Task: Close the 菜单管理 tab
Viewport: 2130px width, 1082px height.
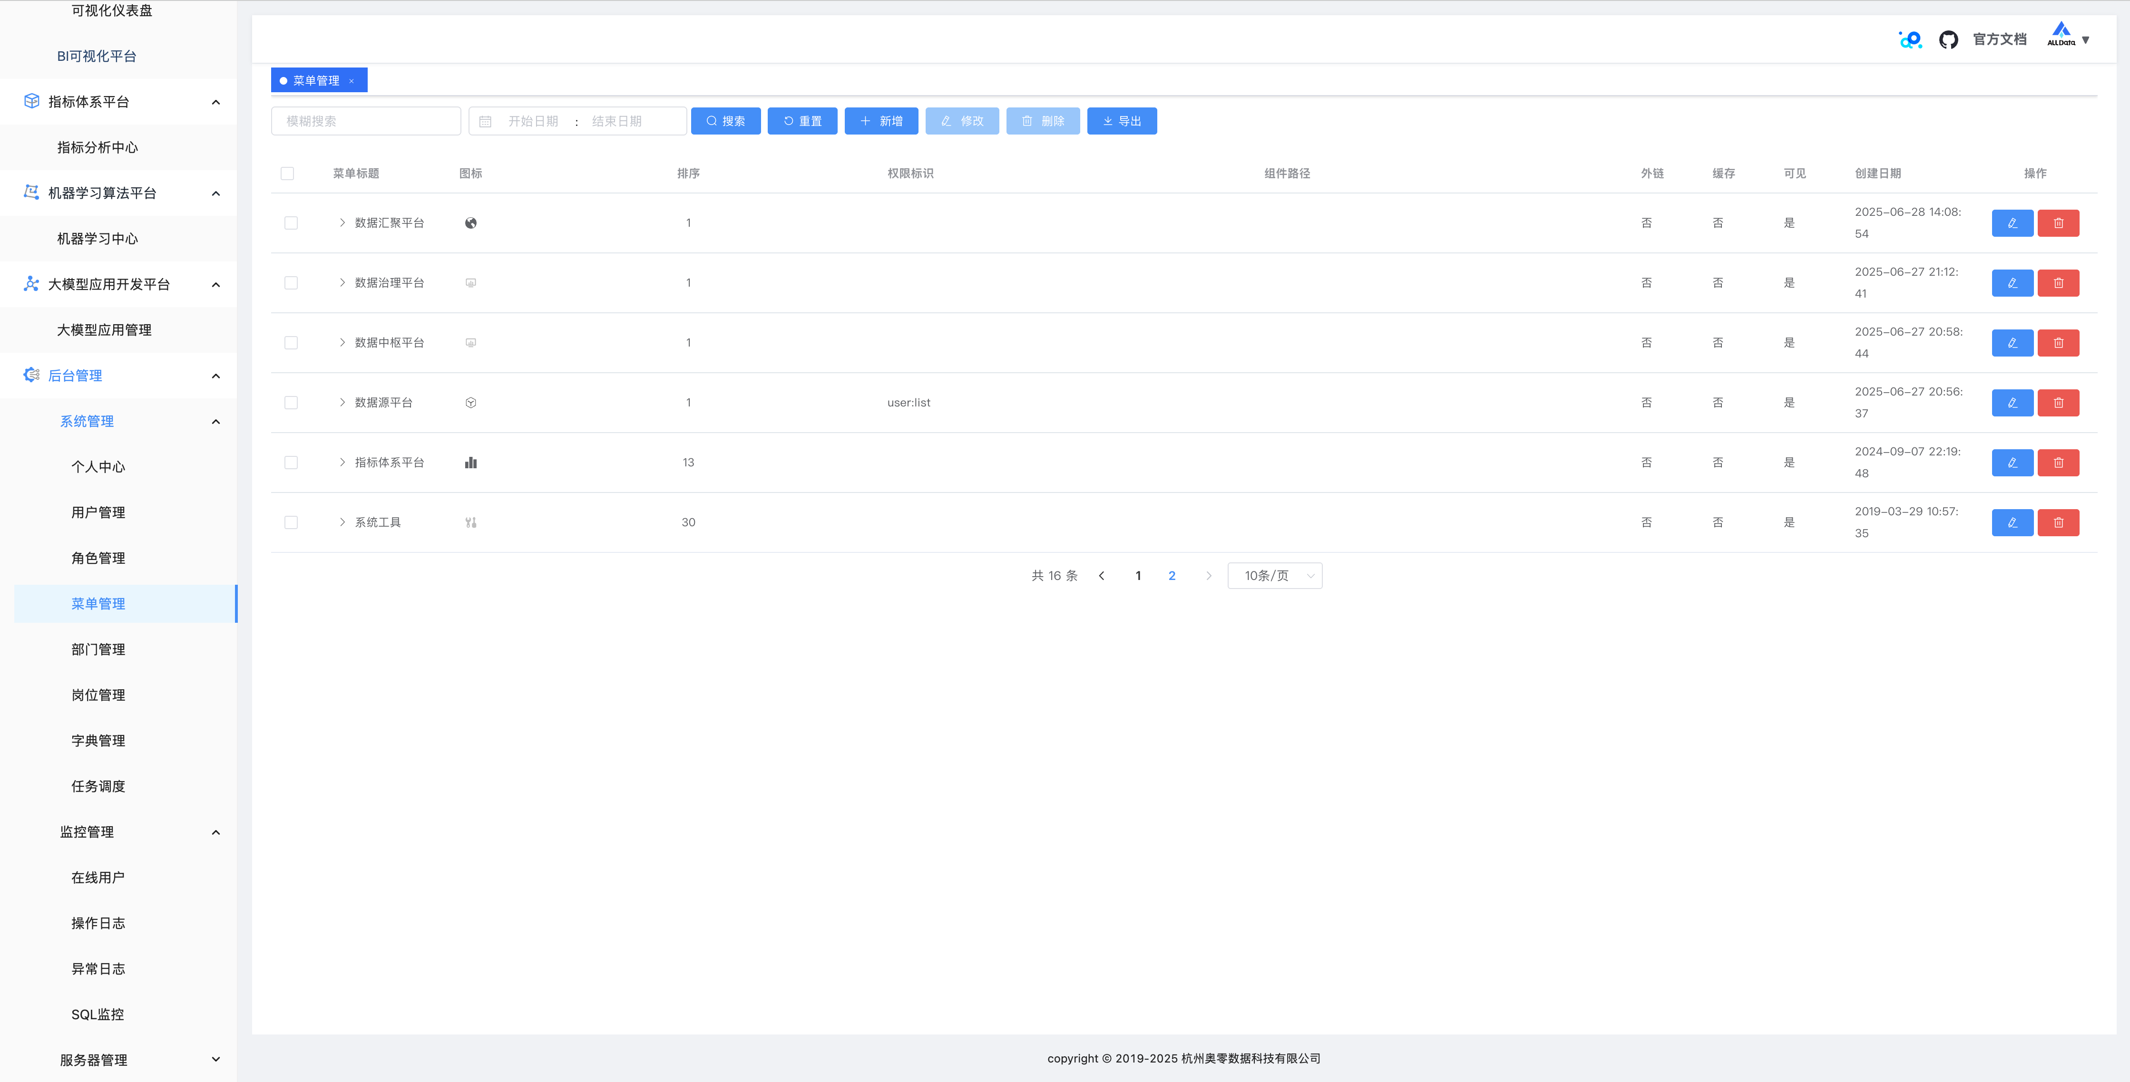Action: pos(352,81)
